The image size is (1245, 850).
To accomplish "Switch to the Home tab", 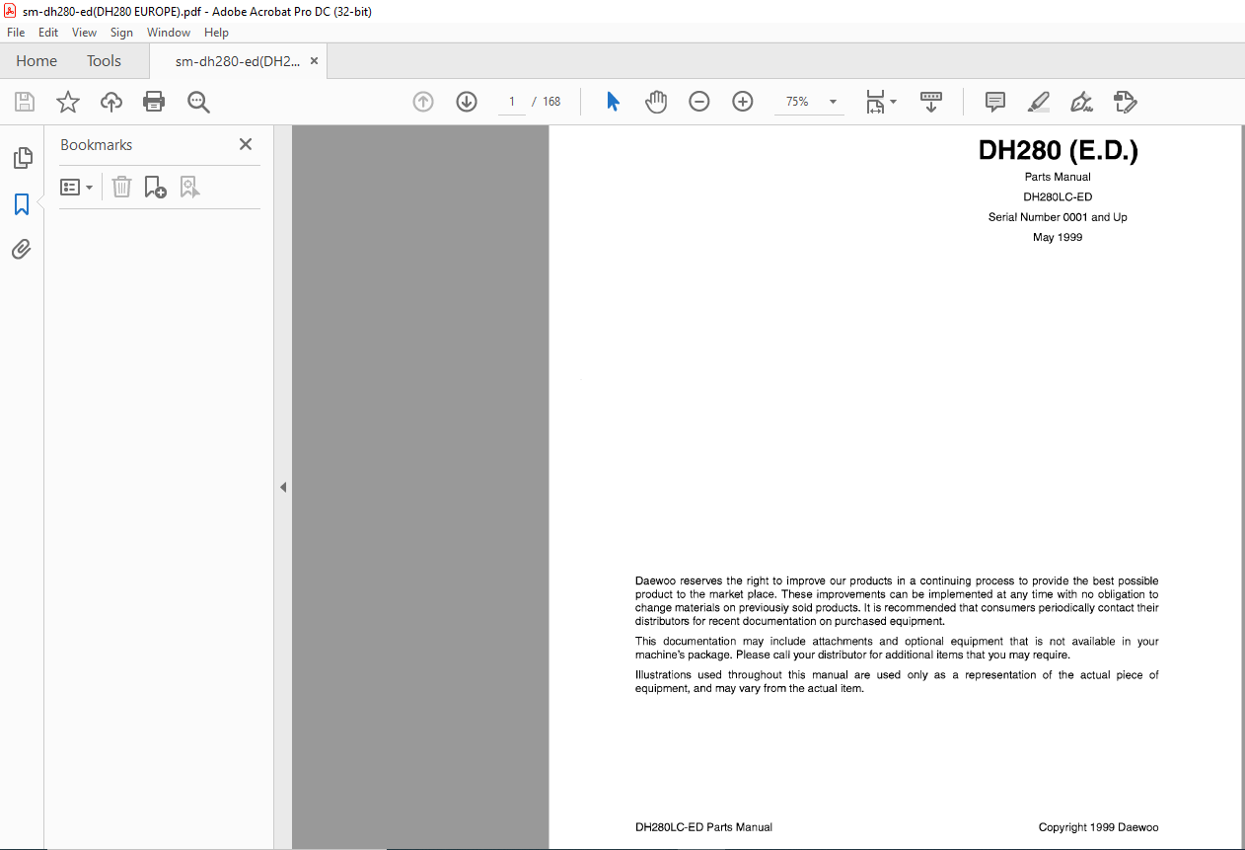I will click(37, 61).
